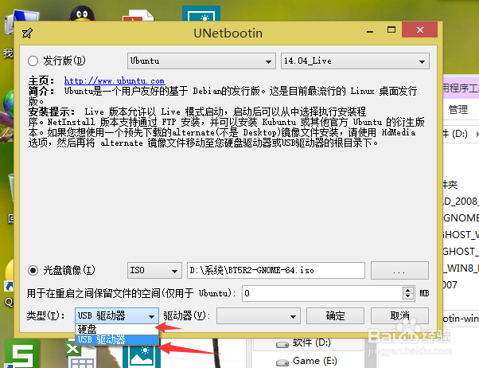Collapse the 类型 USB 驱动器 combo box

pos(117,315)
